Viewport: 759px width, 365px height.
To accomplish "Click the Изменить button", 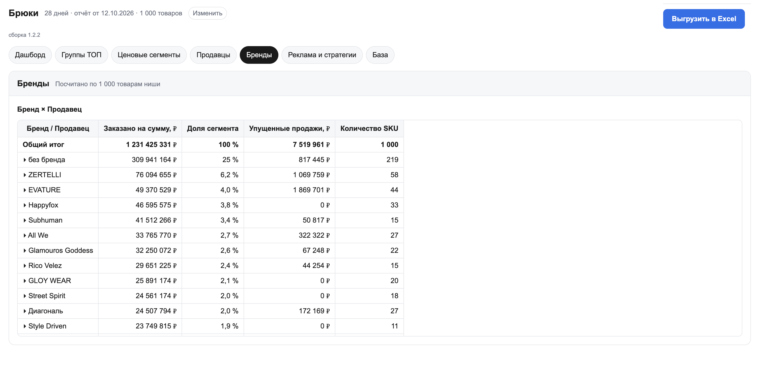I will click(x=208, y=13).
